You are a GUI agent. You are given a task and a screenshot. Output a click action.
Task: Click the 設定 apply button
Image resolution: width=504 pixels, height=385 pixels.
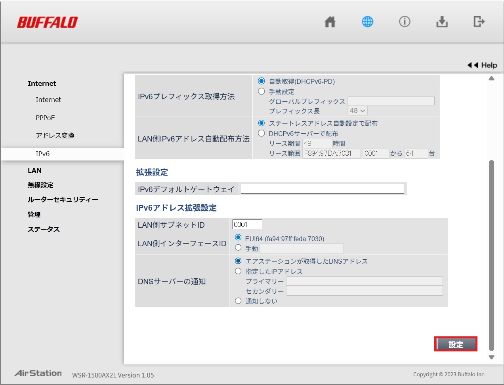456,344
